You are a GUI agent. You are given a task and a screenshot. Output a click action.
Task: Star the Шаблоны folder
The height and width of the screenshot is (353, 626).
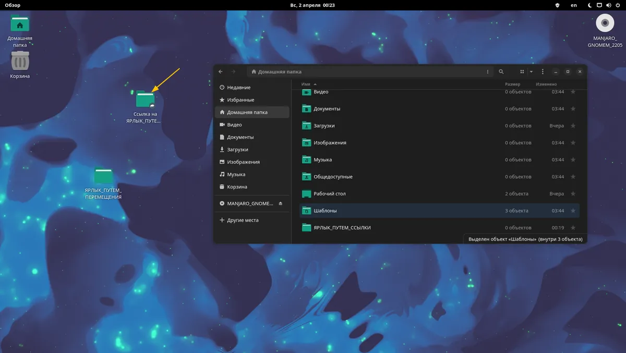pos(573,211)
